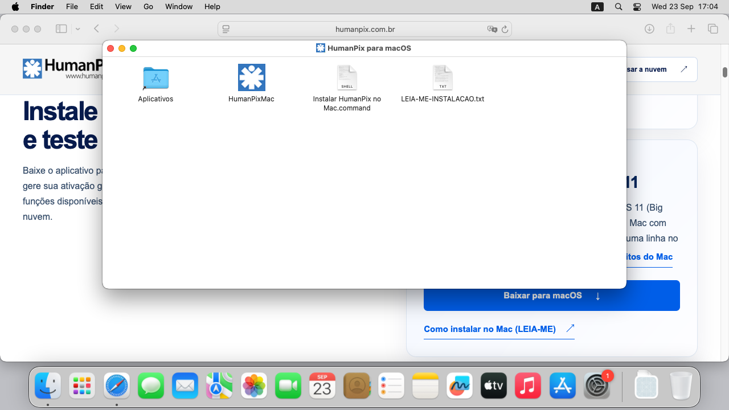Click Safari back navigation arrow

pos(97,28)
